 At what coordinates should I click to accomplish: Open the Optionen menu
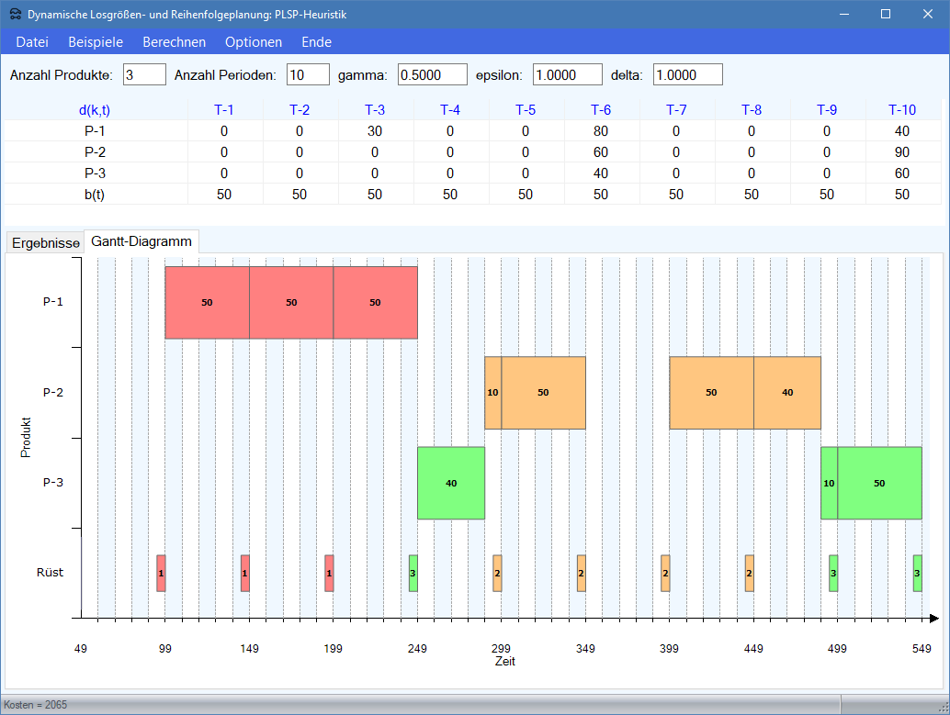[254, 42]
